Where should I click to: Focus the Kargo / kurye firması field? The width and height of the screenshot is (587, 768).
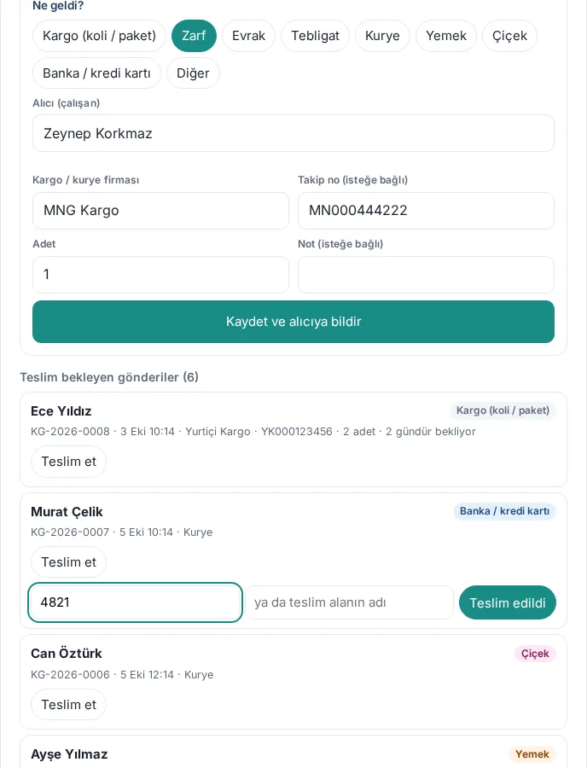[x=160, y=211]
